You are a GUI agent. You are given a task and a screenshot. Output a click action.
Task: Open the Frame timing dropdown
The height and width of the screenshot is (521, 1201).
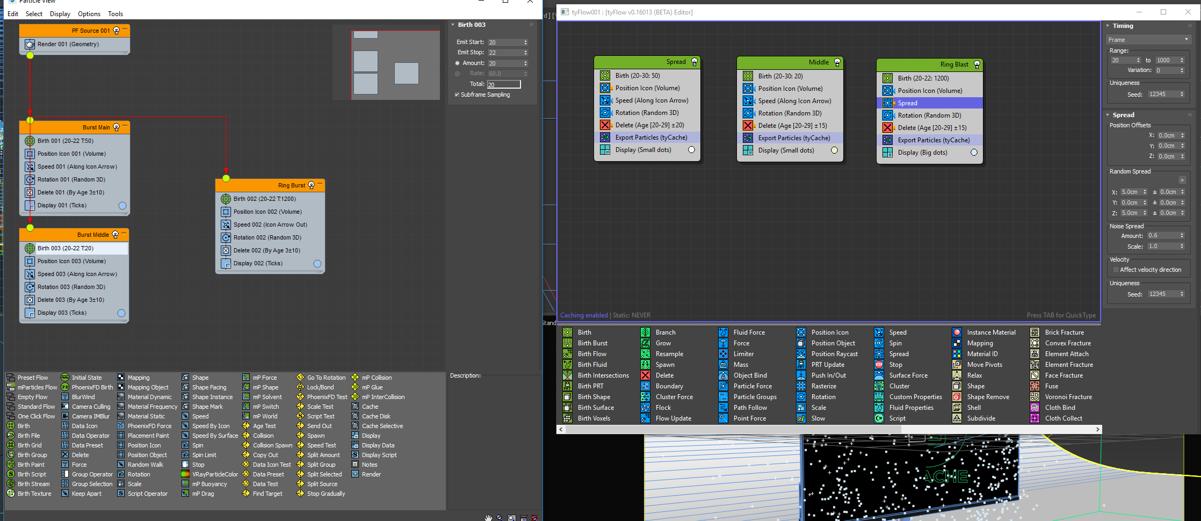click(x=1148, y=40)
